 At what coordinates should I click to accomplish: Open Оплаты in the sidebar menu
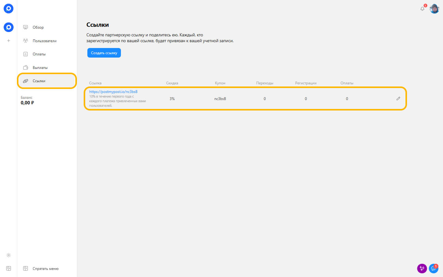point(39,54)
